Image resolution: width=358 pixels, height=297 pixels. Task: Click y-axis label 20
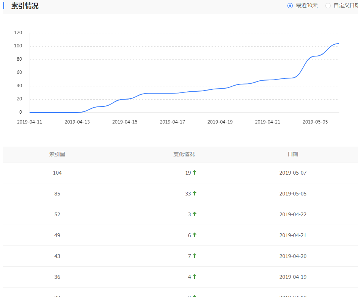point(19,99)
